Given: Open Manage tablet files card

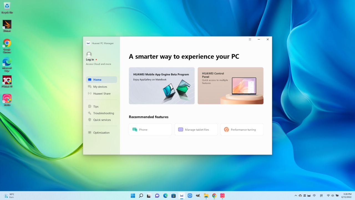Looking at the screenshot, I should point(196,129).
